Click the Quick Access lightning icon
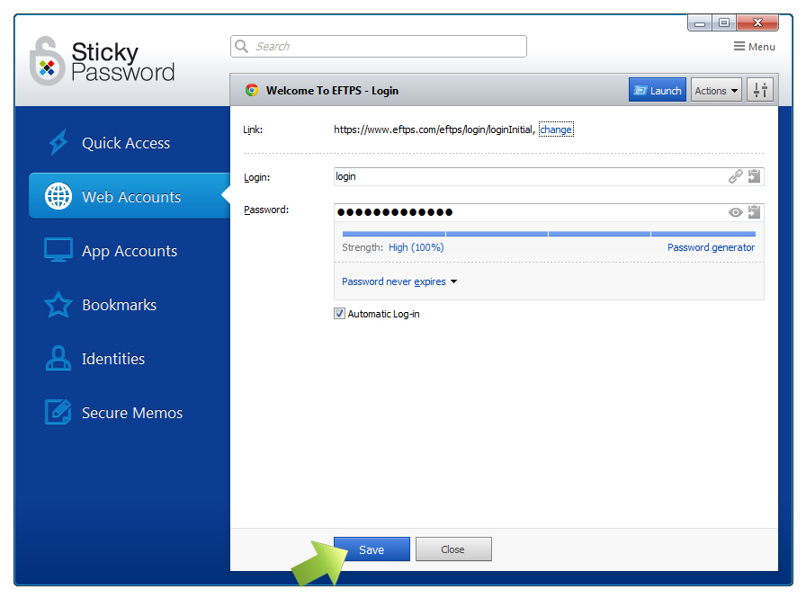806x598 pixels. tap(58, 142)
